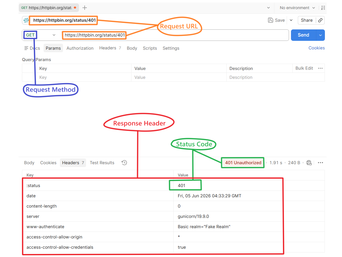Open the GET method dropdown

coord(40,35)
